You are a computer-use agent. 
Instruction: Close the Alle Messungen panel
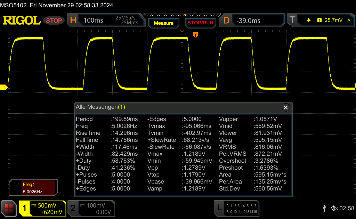click(286, 107)
